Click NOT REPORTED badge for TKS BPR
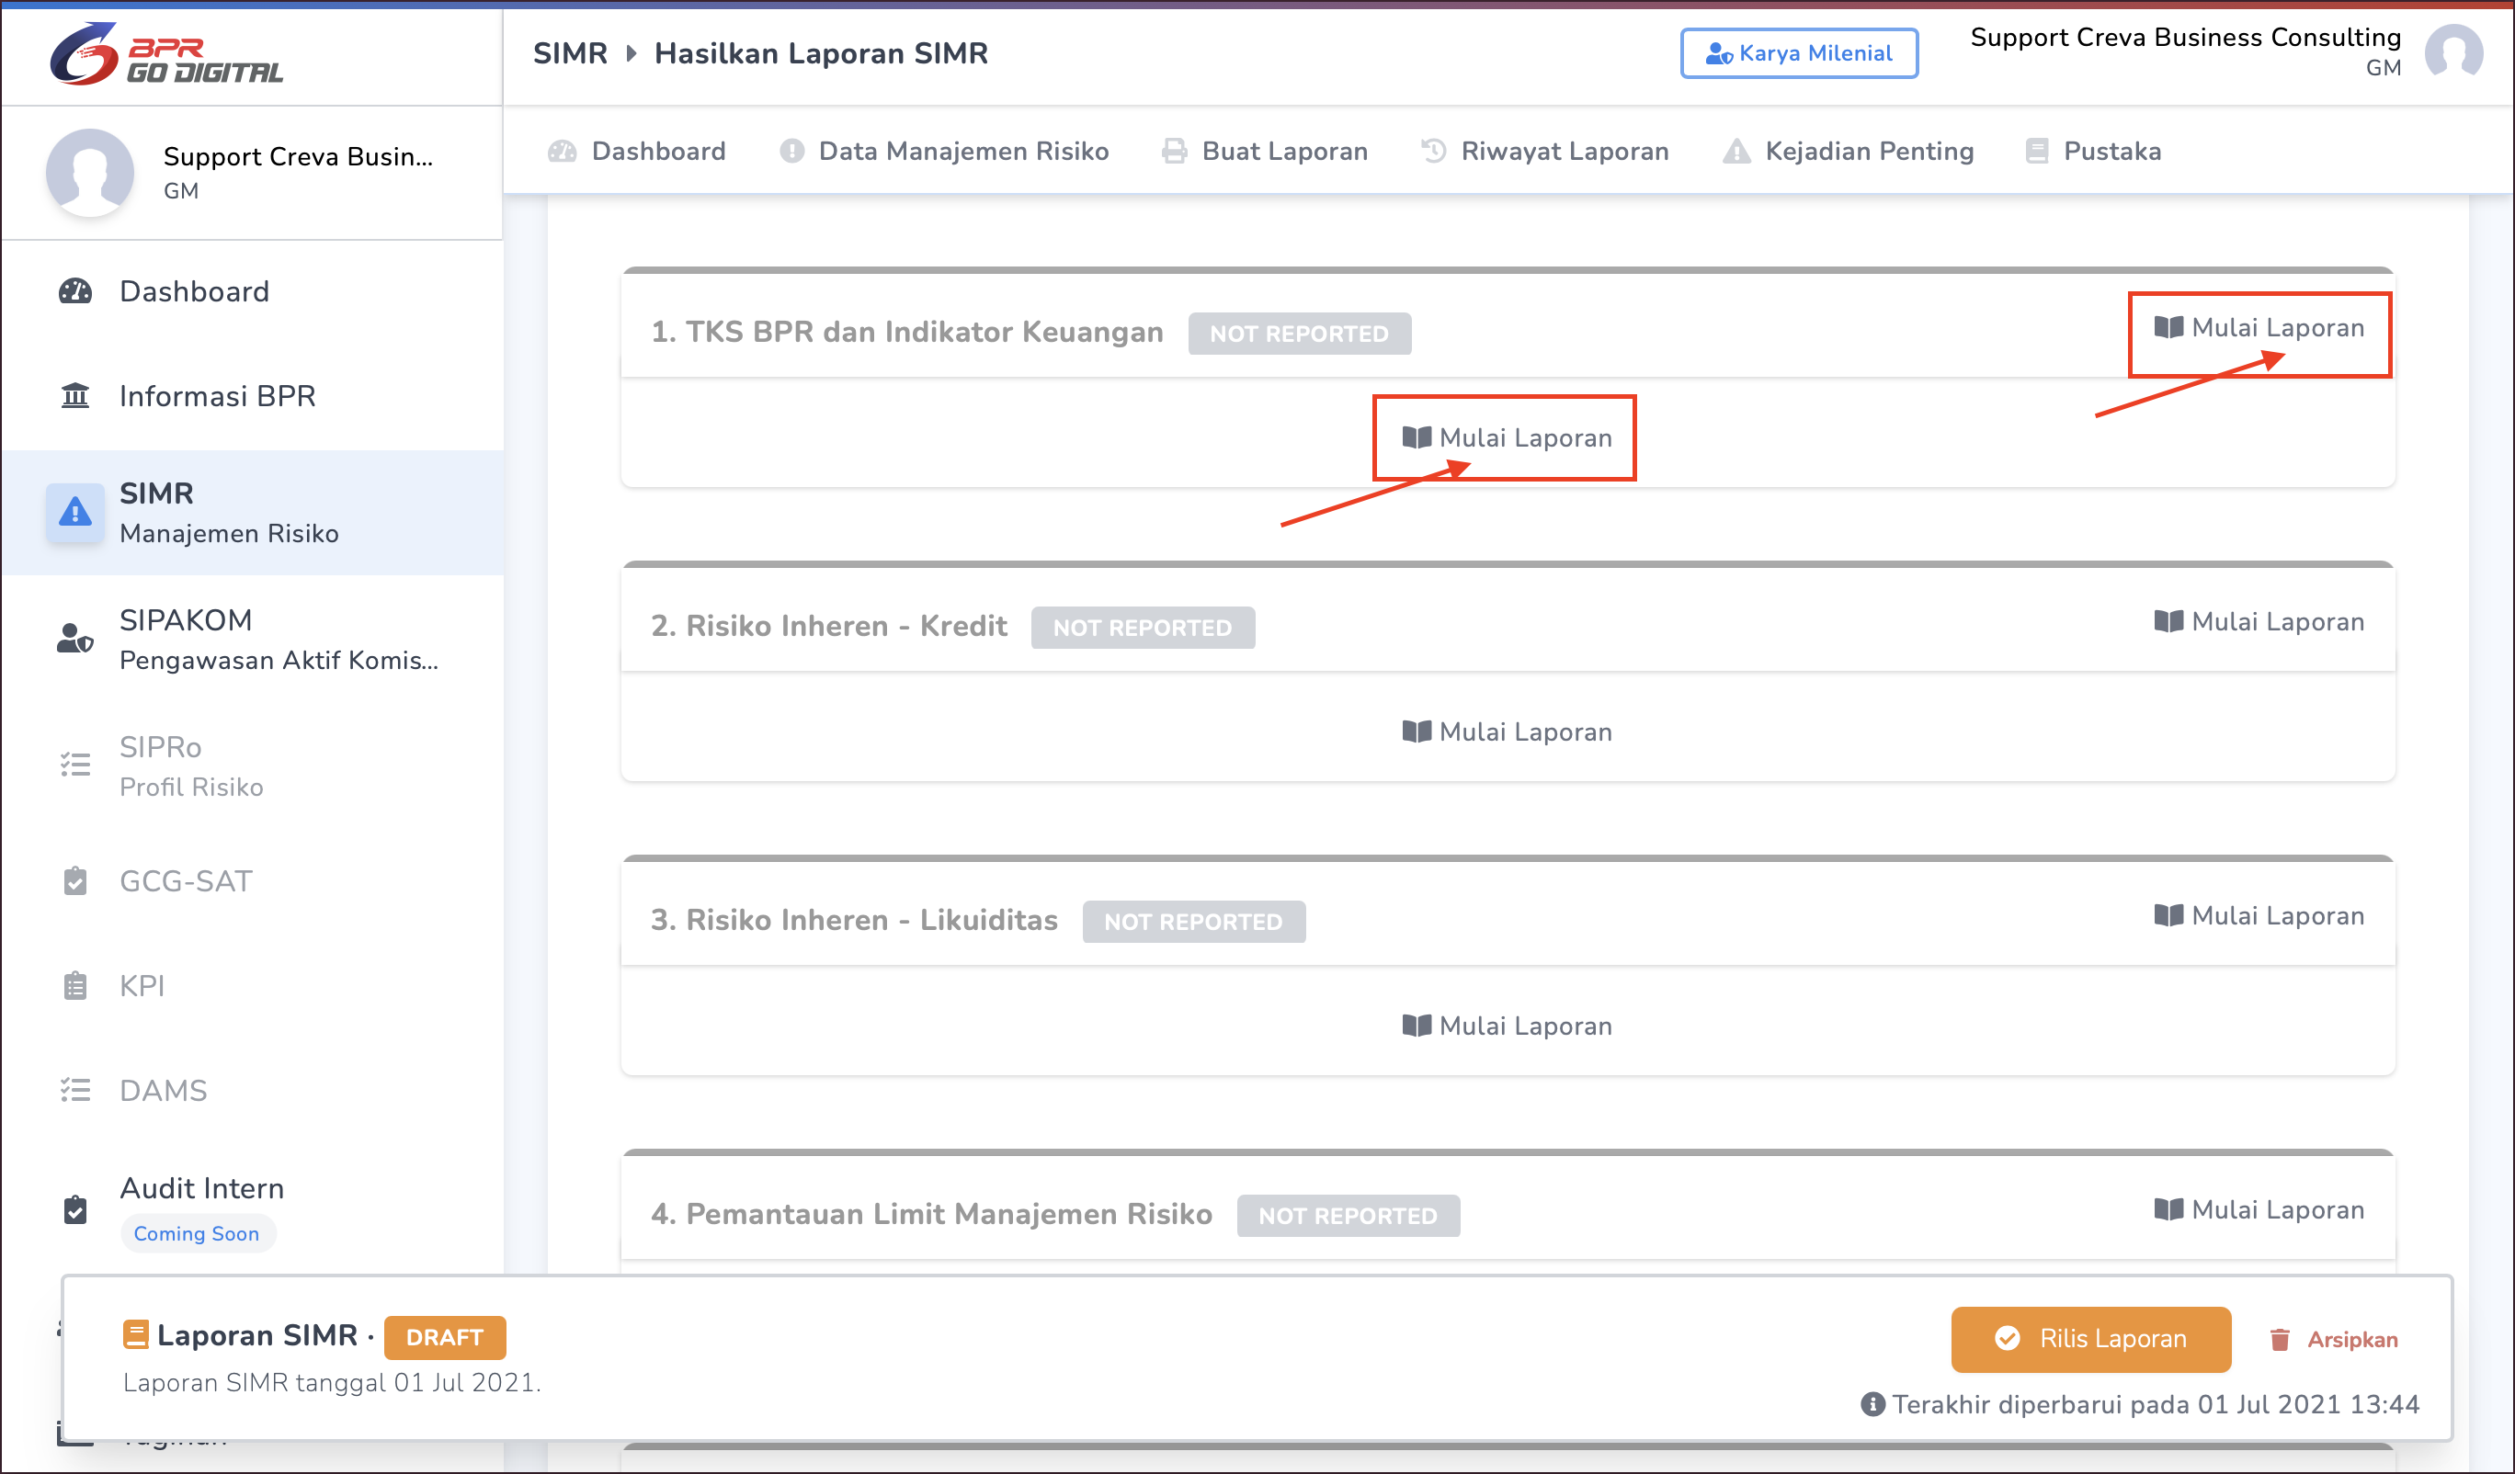The height and width of the screenshot is (1474, 2515). pos(1300,334)
